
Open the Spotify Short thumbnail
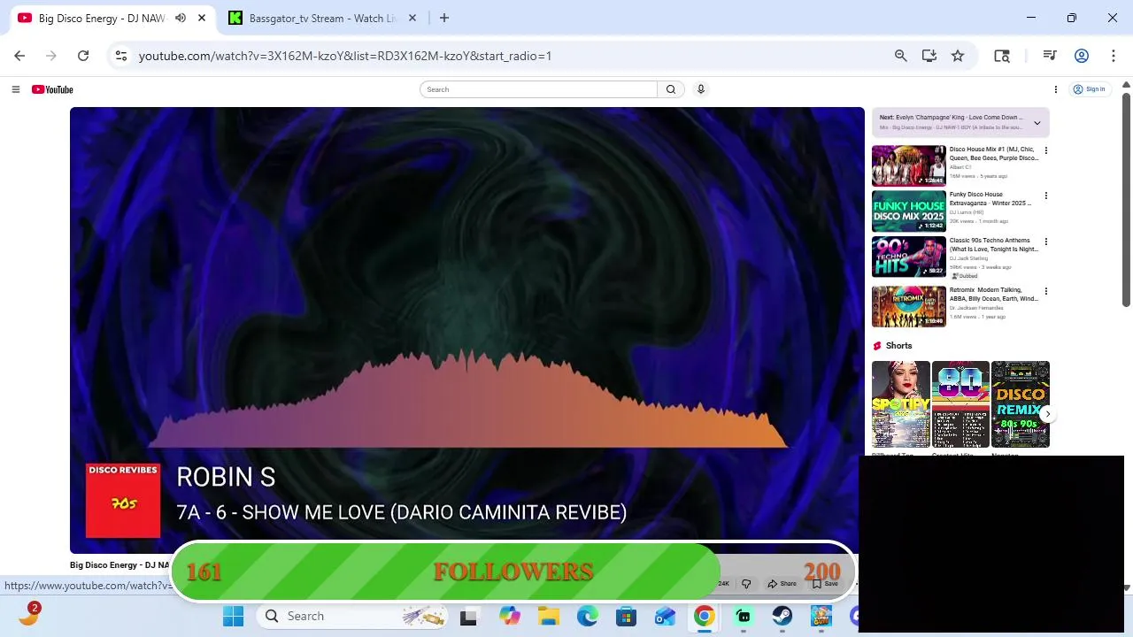pyautogui.click(x=901, y=404)
